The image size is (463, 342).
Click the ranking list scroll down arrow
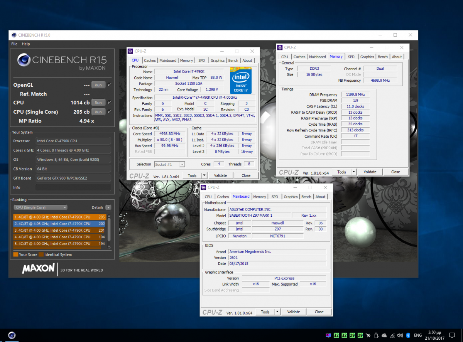(x=109, y=247)
